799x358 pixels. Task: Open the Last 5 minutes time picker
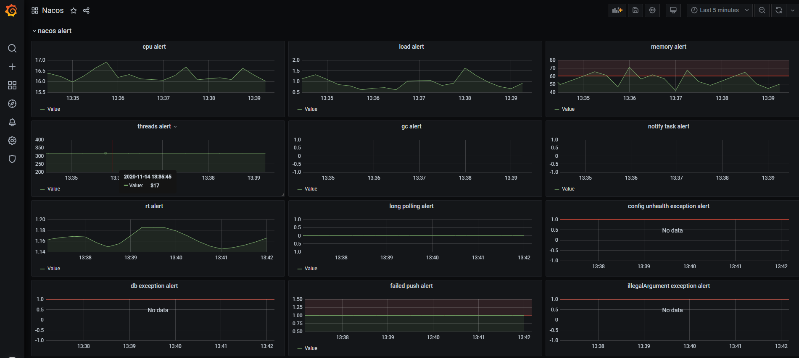(x=720, y=10)
